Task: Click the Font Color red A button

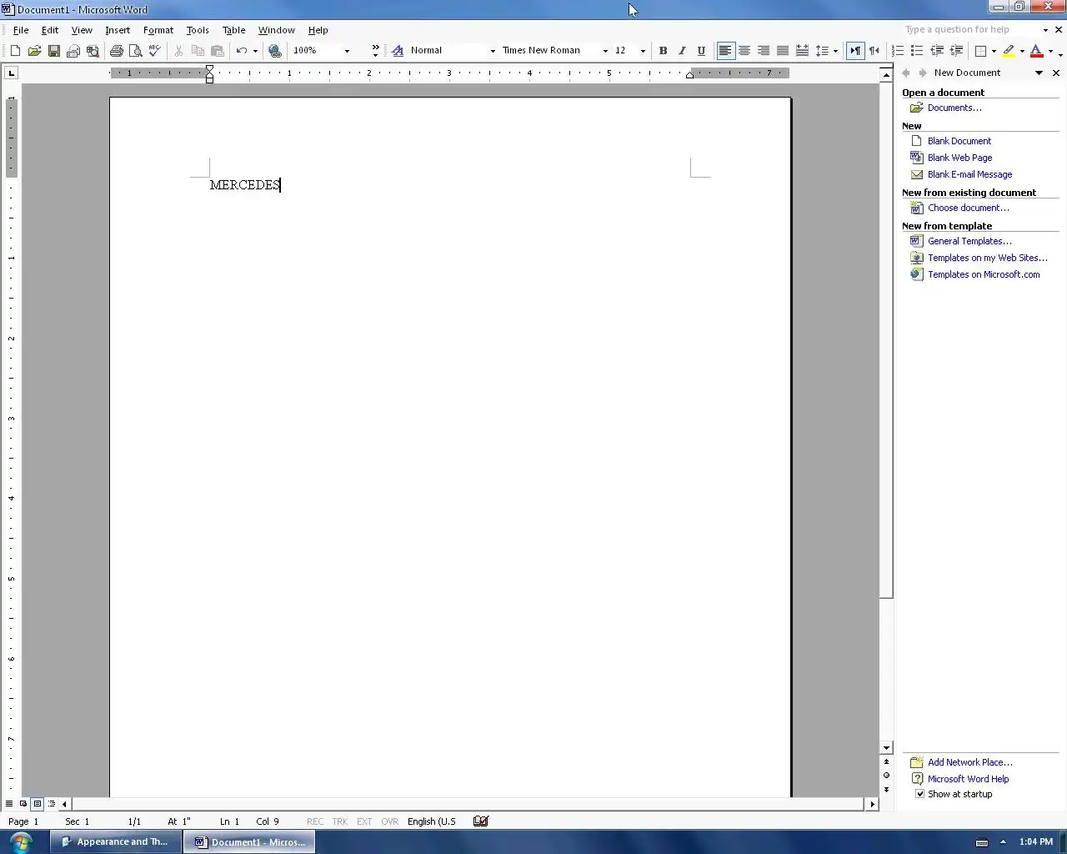Action: 1036,51
